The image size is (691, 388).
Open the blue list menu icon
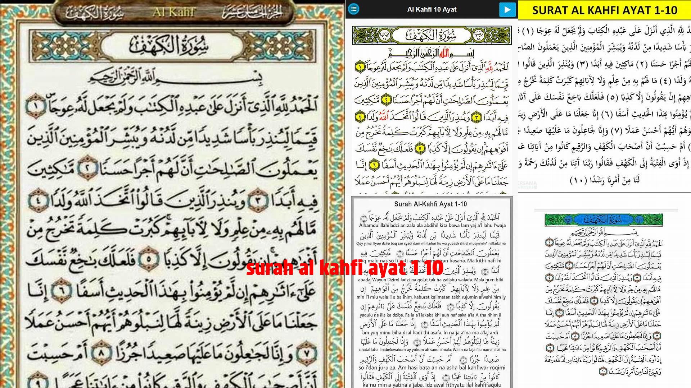[x=354, y=9]
